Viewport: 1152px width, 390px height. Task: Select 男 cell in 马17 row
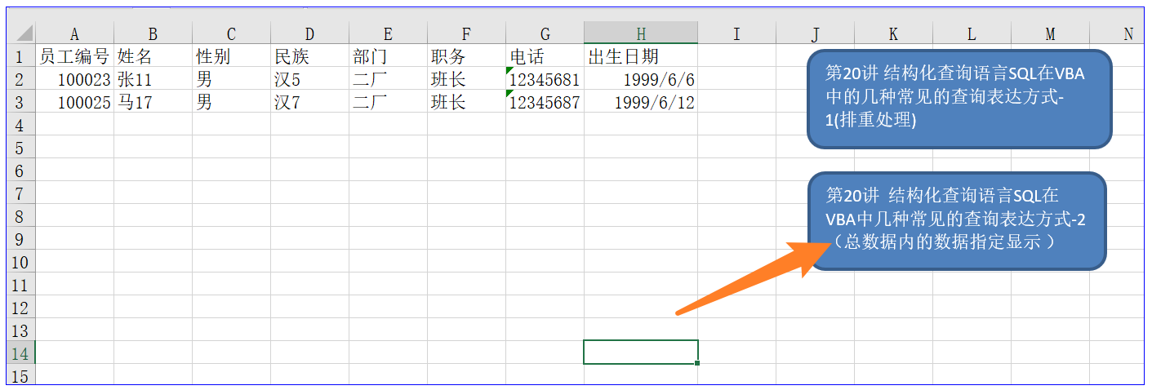pos(231,102)
